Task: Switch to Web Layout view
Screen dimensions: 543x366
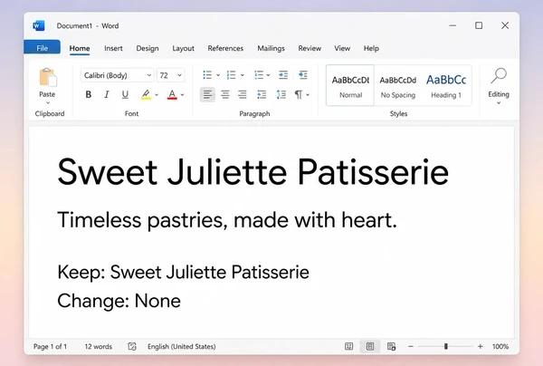Action: (391, 346)
